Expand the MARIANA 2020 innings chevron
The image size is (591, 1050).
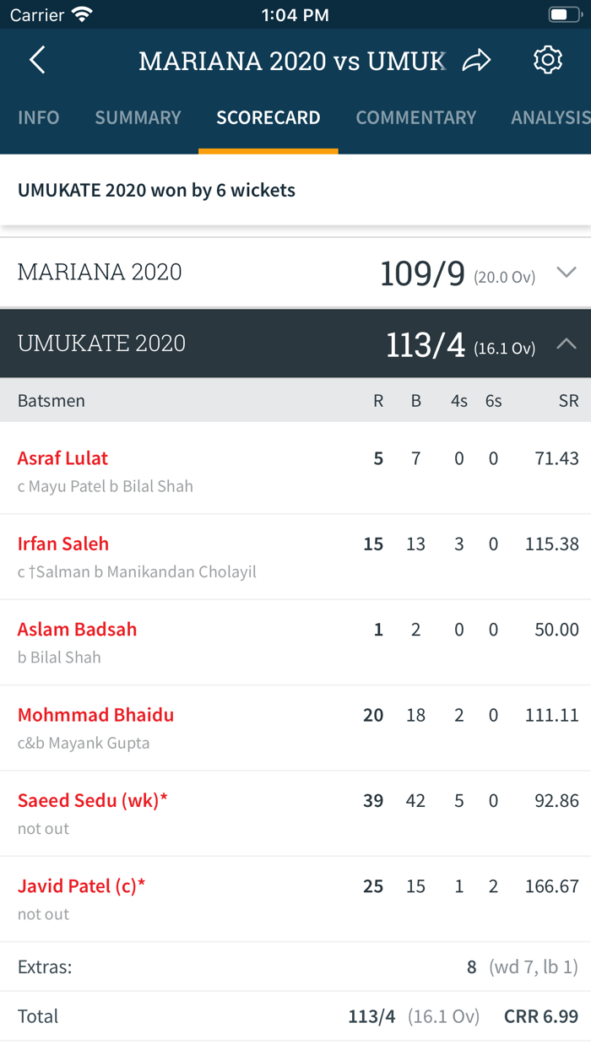coord(567,272)
